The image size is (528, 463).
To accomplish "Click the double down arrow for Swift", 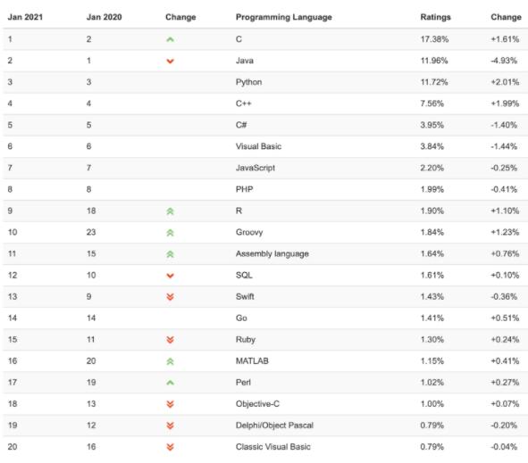I will [170, 297].
